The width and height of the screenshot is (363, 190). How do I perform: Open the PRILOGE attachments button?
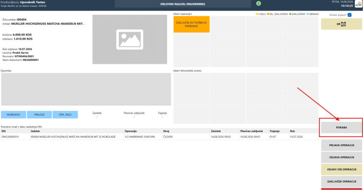tap(39, 115)
